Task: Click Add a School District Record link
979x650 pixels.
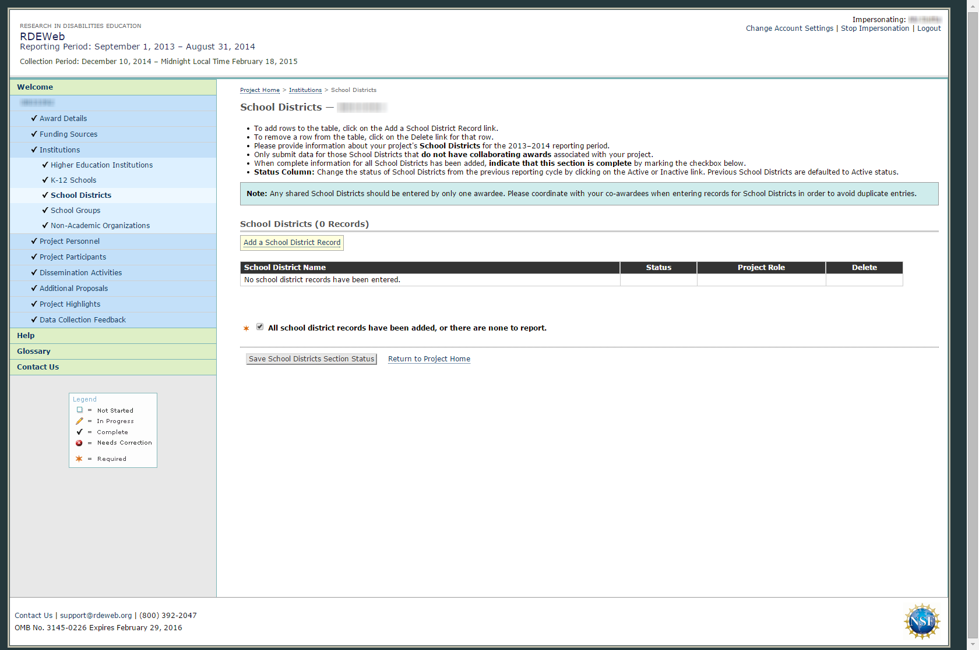Action: pyautogui.click(x=292, y=243)
